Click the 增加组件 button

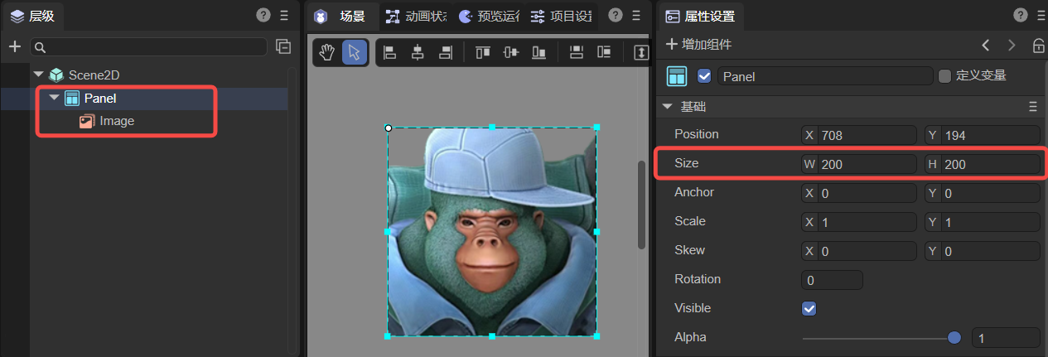click(699, 45)
